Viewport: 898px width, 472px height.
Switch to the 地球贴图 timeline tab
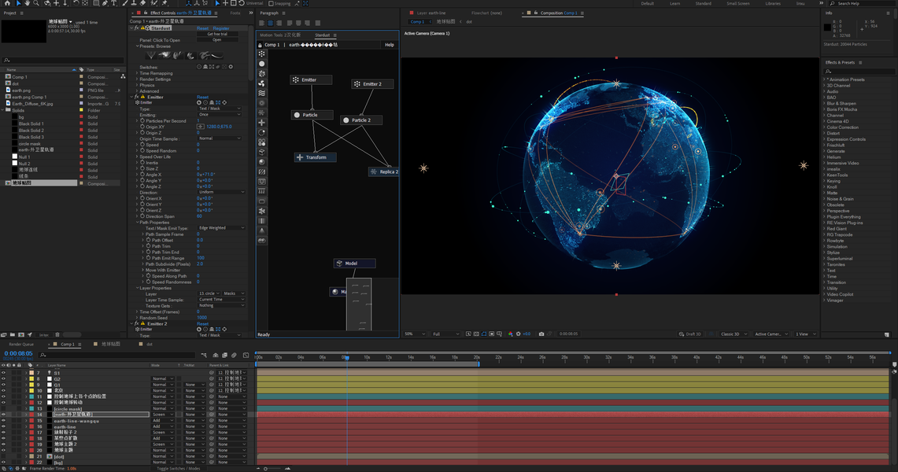(x=110, y=345)
